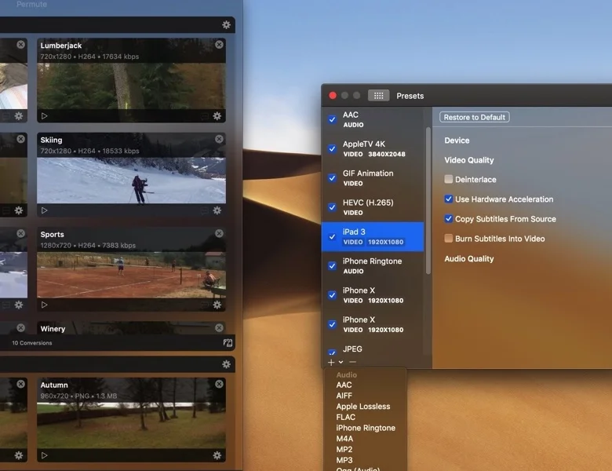This screenshot has height=471, width=612.
Task: Enable the Deinterlace checkbox
Action: 449,179
